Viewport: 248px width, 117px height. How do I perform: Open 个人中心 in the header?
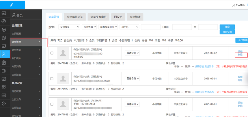240,5
